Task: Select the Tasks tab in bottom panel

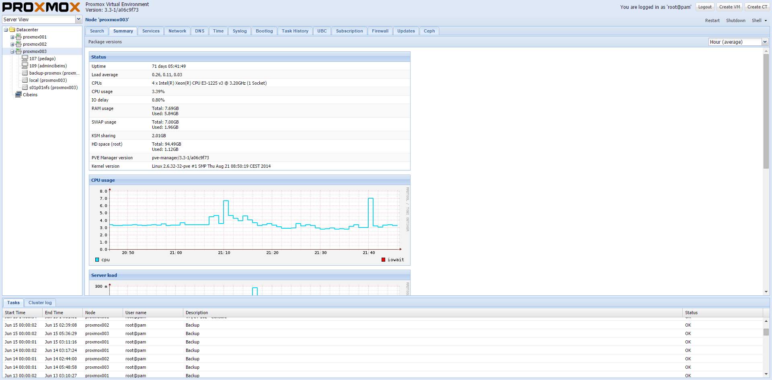Action: 13,303
